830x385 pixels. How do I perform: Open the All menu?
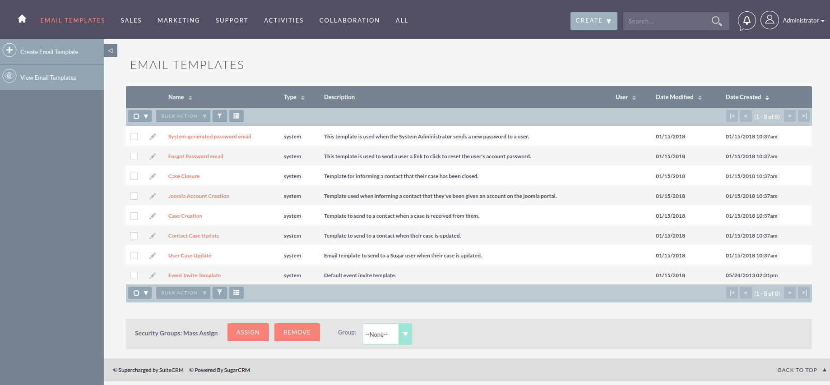click(x=402, y=20)
